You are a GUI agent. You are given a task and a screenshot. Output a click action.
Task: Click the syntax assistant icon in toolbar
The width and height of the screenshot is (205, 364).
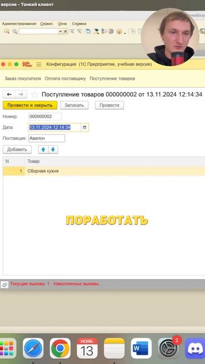point(96,31)
